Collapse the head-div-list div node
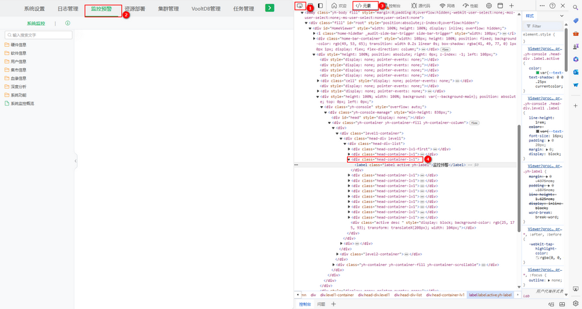Viewport: 582px width, 309px height. coord(345,144)
